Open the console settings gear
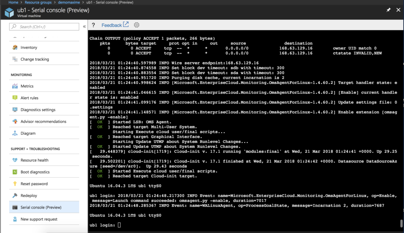Screen dimensions: 404x233 pyautogui.click(x=137, y=25)
